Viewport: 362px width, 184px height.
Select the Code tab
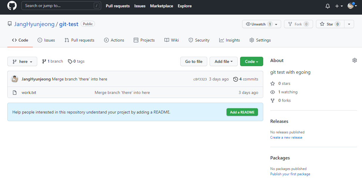click(x=20, y=40)
